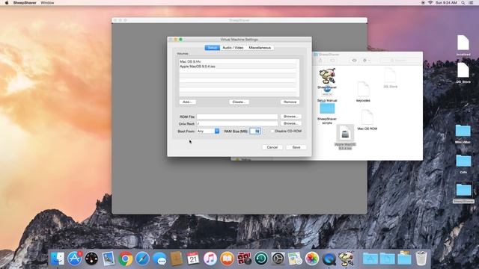The image size is (479, 269).
Task: Click the Remove volume button
Action: click(290, 102)
